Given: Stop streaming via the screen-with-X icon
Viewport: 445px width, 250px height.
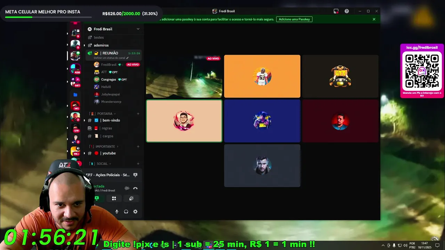Looking at the screenshot, I should point(135,175).
